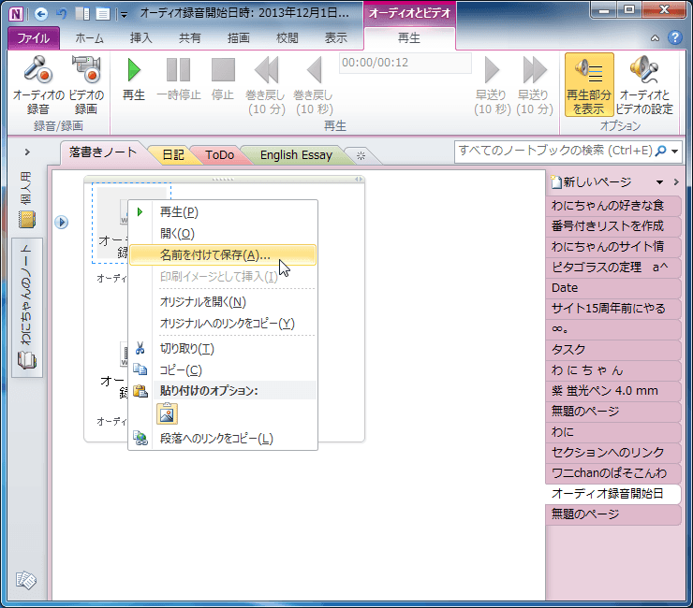Viewport: 693px width, 608px height.
Task: Open the page セクションへのリンク
Action: pyautogui.click(x=613, y=452)
